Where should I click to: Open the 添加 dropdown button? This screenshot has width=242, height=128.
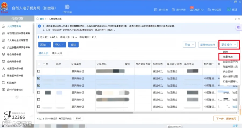[45, 45]
